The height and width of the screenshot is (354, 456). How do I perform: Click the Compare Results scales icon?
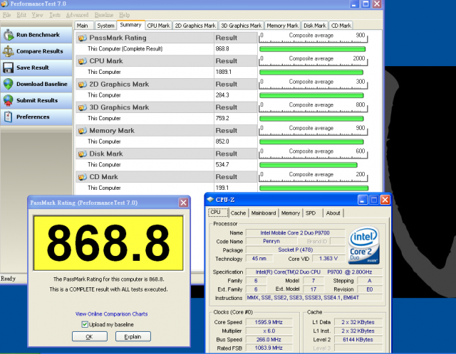pos(8,51)
